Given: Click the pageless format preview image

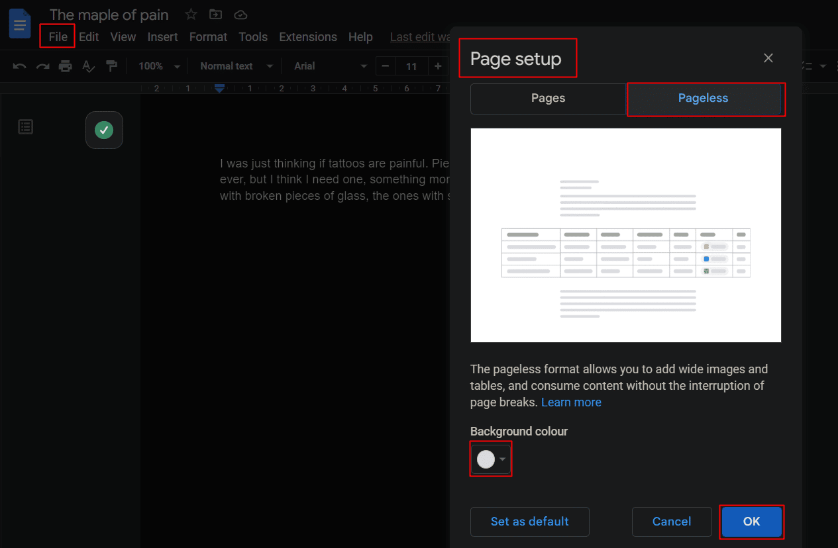Looking at the screenshot, I should click(626, 235).
